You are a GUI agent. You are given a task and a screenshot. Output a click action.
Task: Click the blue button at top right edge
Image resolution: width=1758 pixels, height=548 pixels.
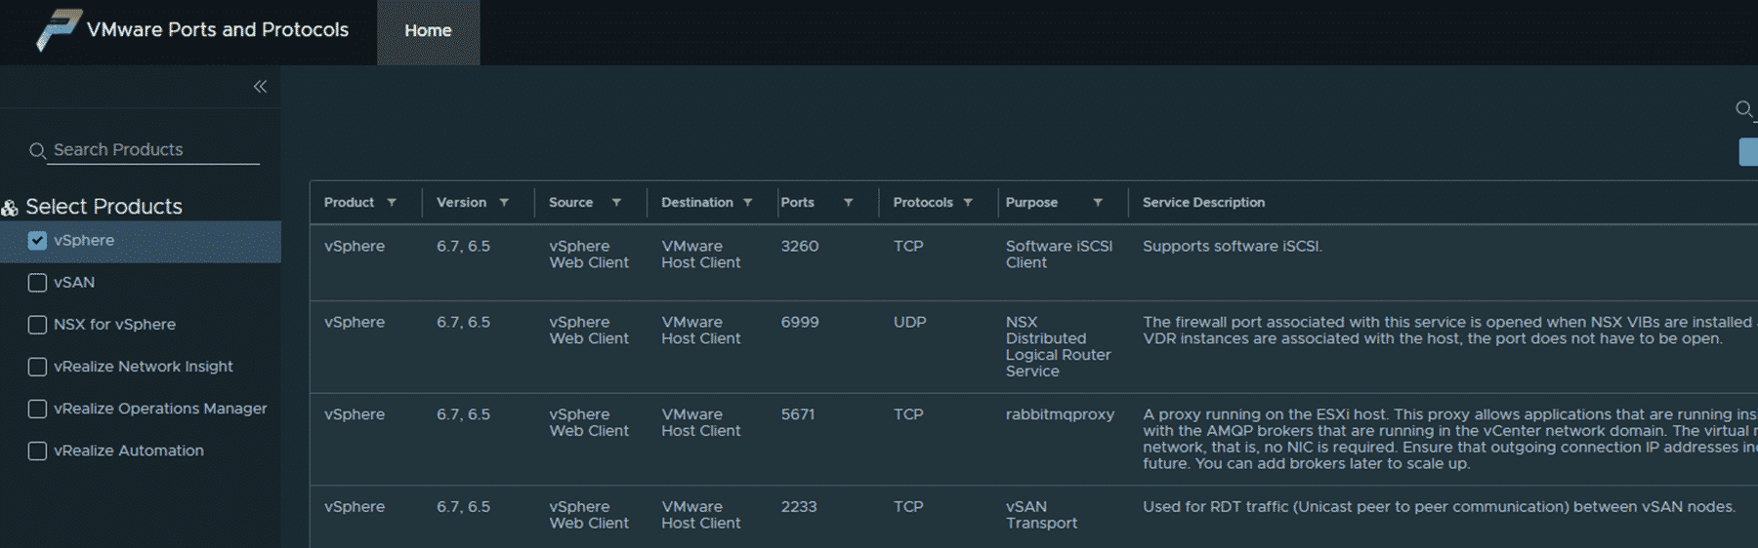(1748, 151)
